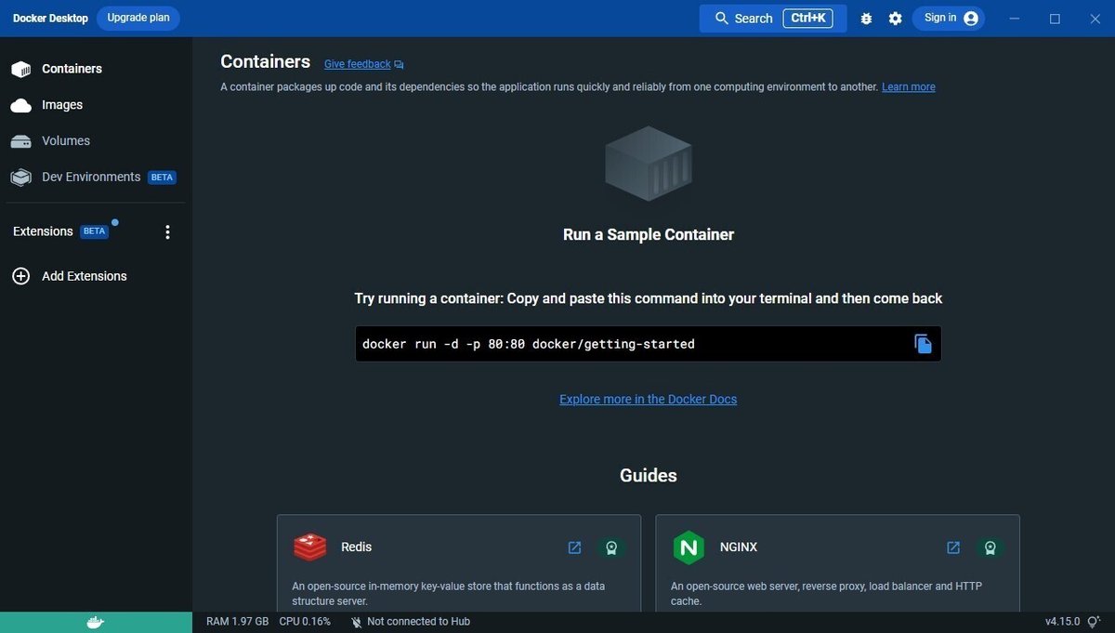This screenshot has width=1115, height=633.
Task: Click the RAM 1.97 GB status text
Action: click(x=237, y=622)
